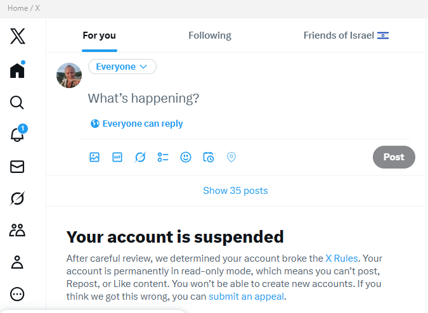Click the X logo in sidebar
The width and height of the screenshot is (428, 313).
18,36
